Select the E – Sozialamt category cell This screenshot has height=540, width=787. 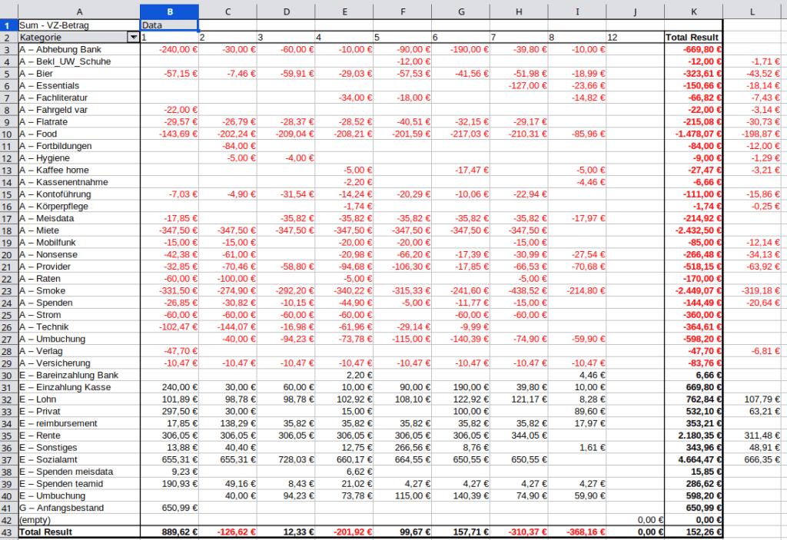tap(78, 459)
